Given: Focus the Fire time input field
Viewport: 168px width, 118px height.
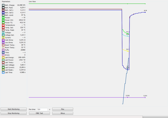Looking at the screenshot, I should (42, 109).
